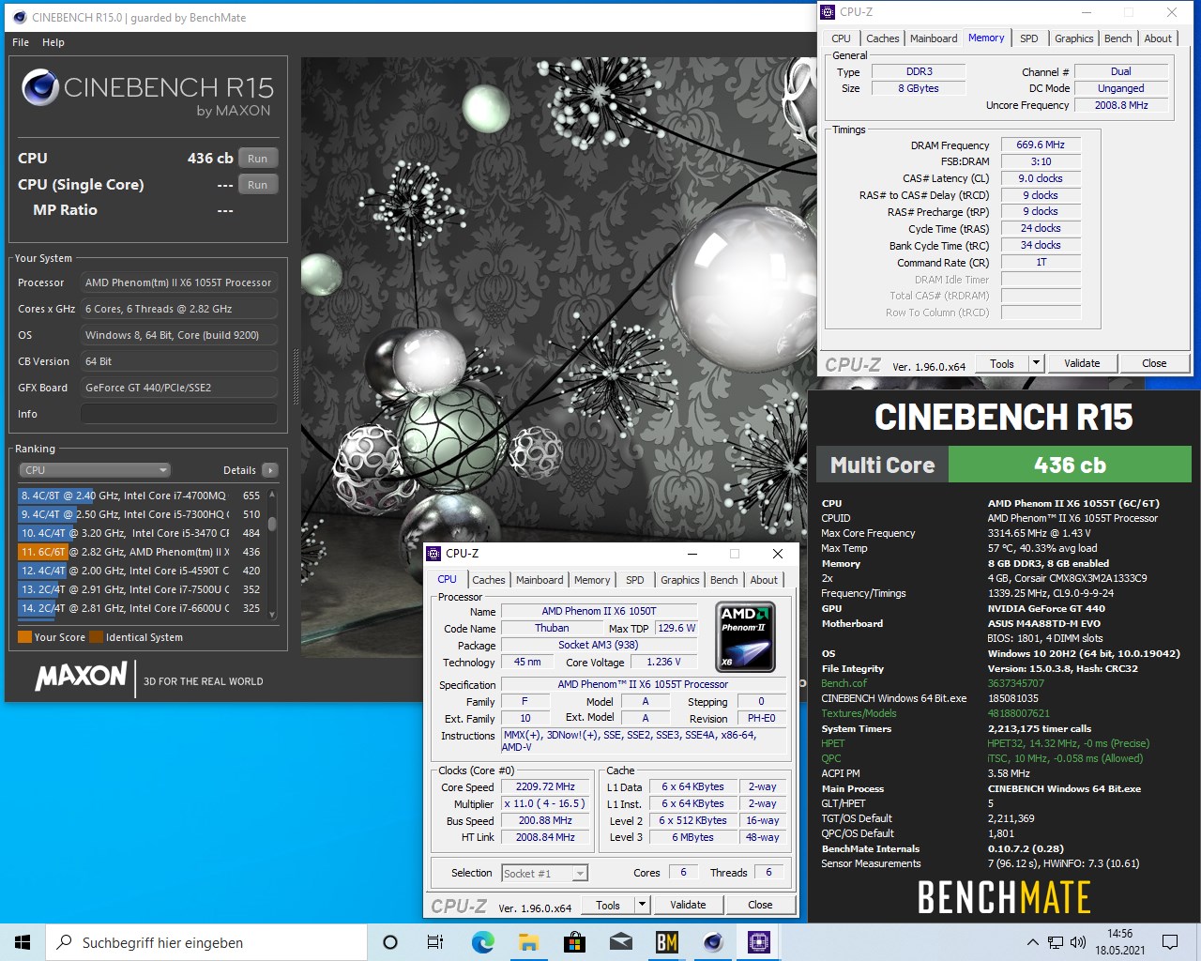The height and width of the screenshot is (961, 1201).
Task: Select ranking row Intel Core i7-4700MQ
Action: (141, 496)
